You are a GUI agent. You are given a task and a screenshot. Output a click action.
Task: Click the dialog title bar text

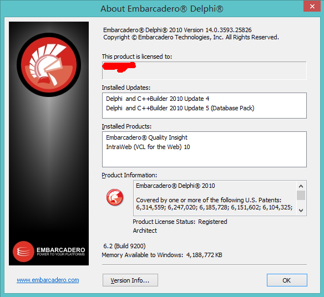coord(162,9)
